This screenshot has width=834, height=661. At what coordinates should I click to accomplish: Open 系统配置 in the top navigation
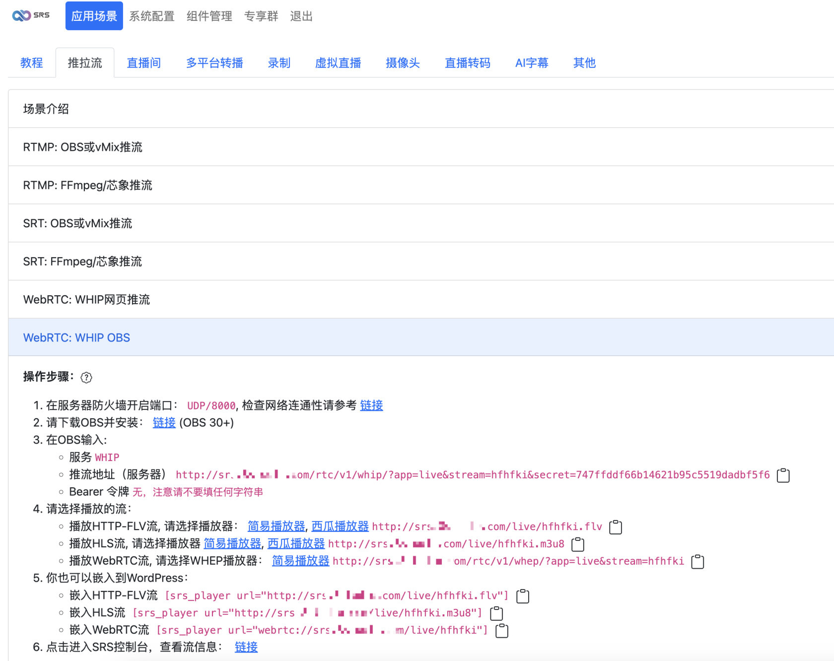[152, 16]
